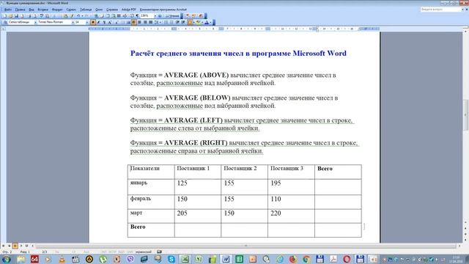Toggle show/hide paragraph marks (¶)
This screenshot has width=469, height=264.
137,15
